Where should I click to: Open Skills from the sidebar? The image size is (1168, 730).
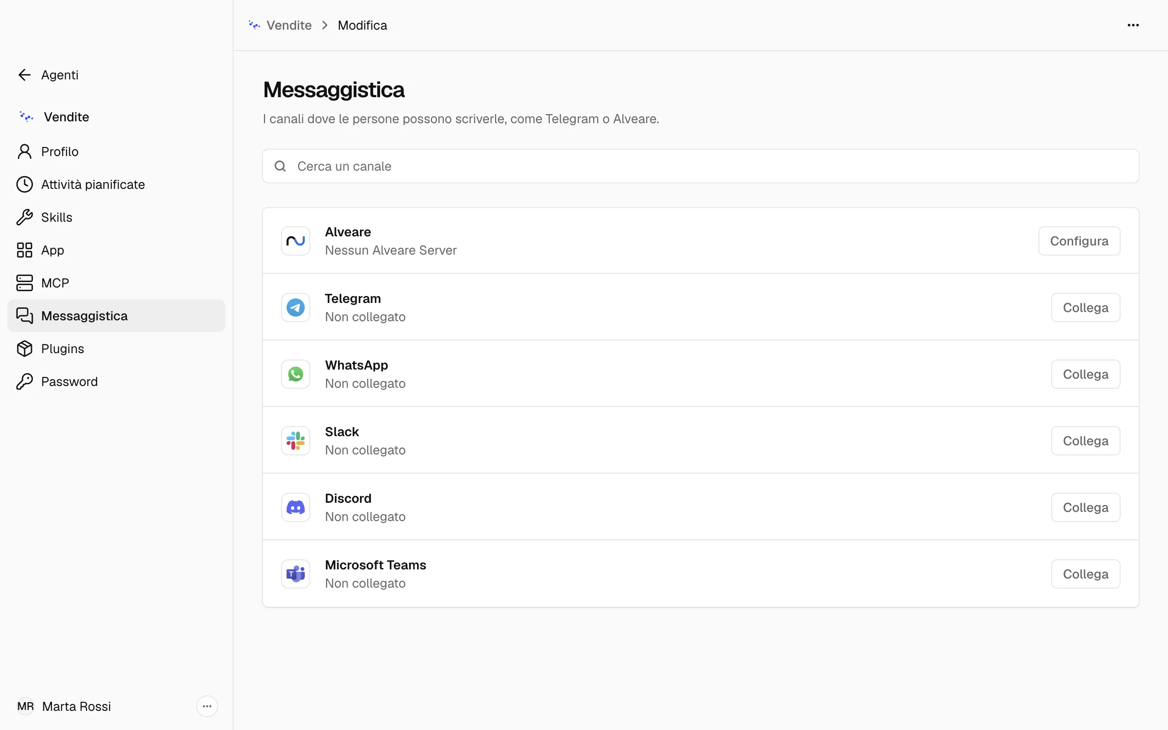116,217
